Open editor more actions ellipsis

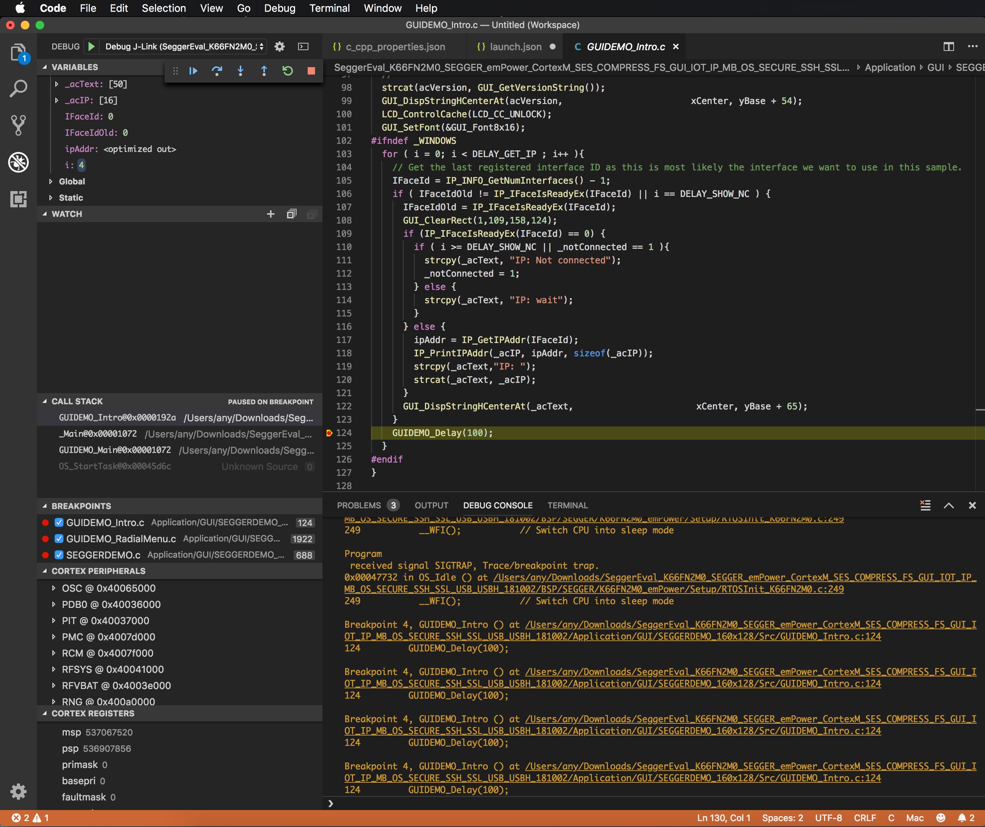coord(972,46)
